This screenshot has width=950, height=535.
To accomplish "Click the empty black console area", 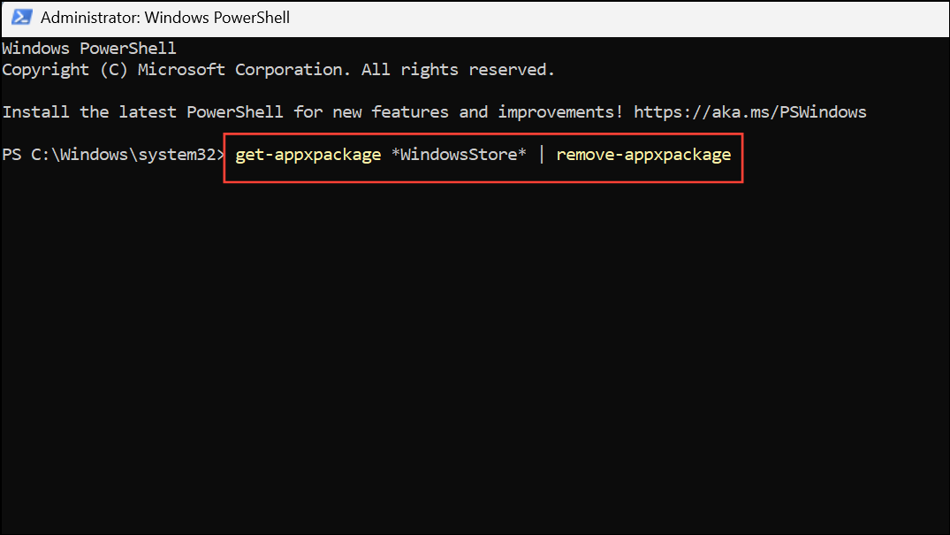I will pyautogui.click(x=475, y=354).
